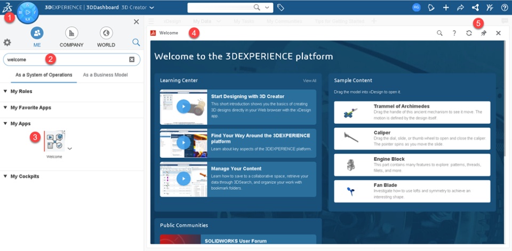Open the My Tasks dashboard tab
The width and height of the screenshot is (512, 251).
tap(244, 21)
